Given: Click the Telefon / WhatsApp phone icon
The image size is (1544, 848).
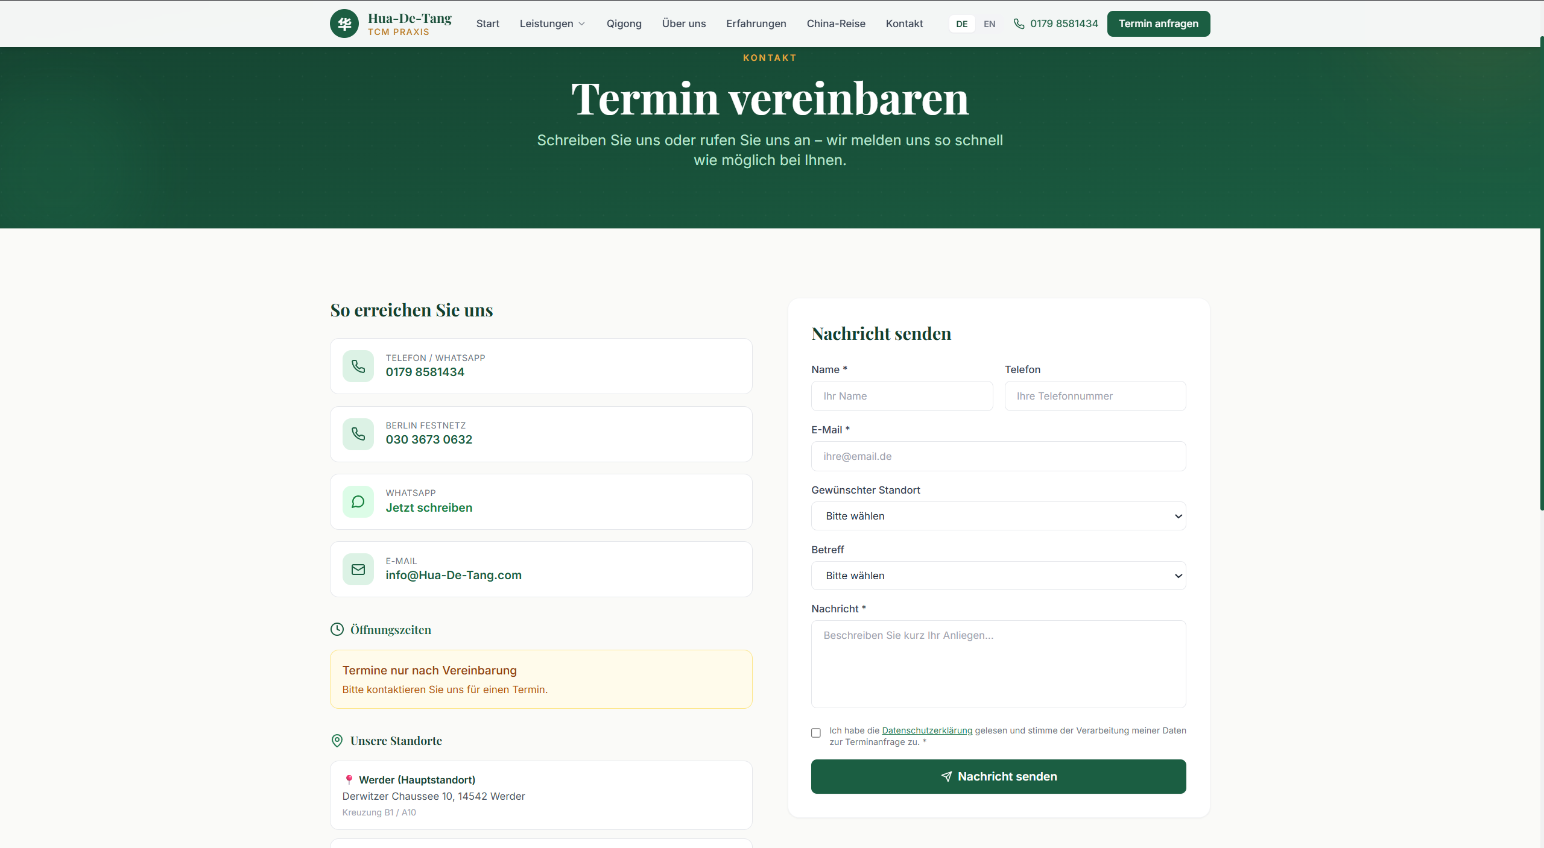Looking at the screenshot, I should 358,366.
